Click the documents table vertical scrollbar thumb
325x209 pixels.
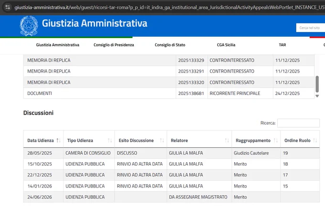(317, 84)
